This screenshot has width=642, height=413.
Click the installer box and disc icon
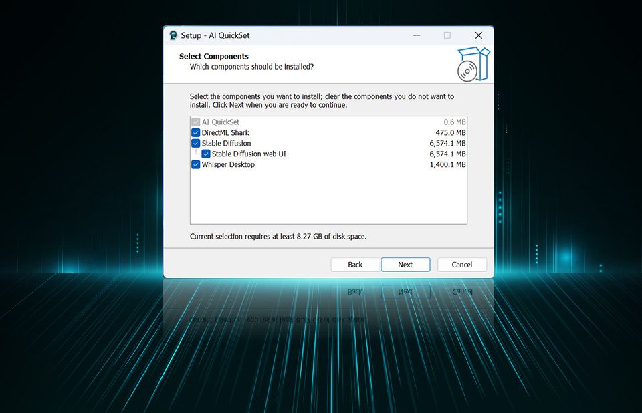(x=473, y=64)
